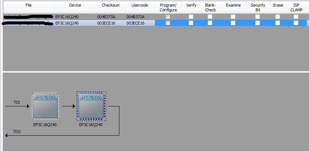Select the first Altera chip in JTAG chain

click(x=45, y=106)
